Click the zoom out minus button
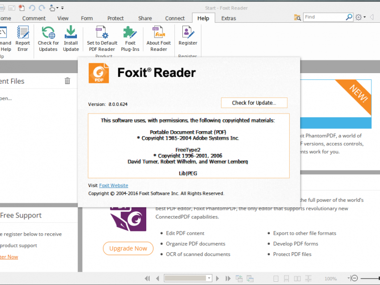The height and width of the screenshot is (285, 380). point(354,278)
